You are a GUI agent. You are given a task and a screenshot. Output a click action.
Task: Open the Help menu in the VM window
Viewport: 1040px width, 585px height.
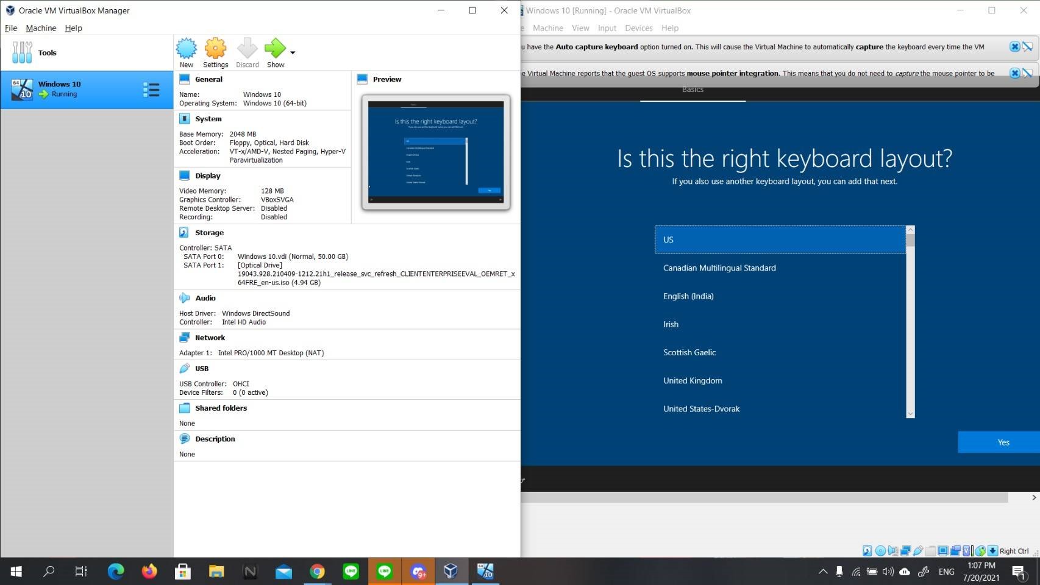[670, 28]
